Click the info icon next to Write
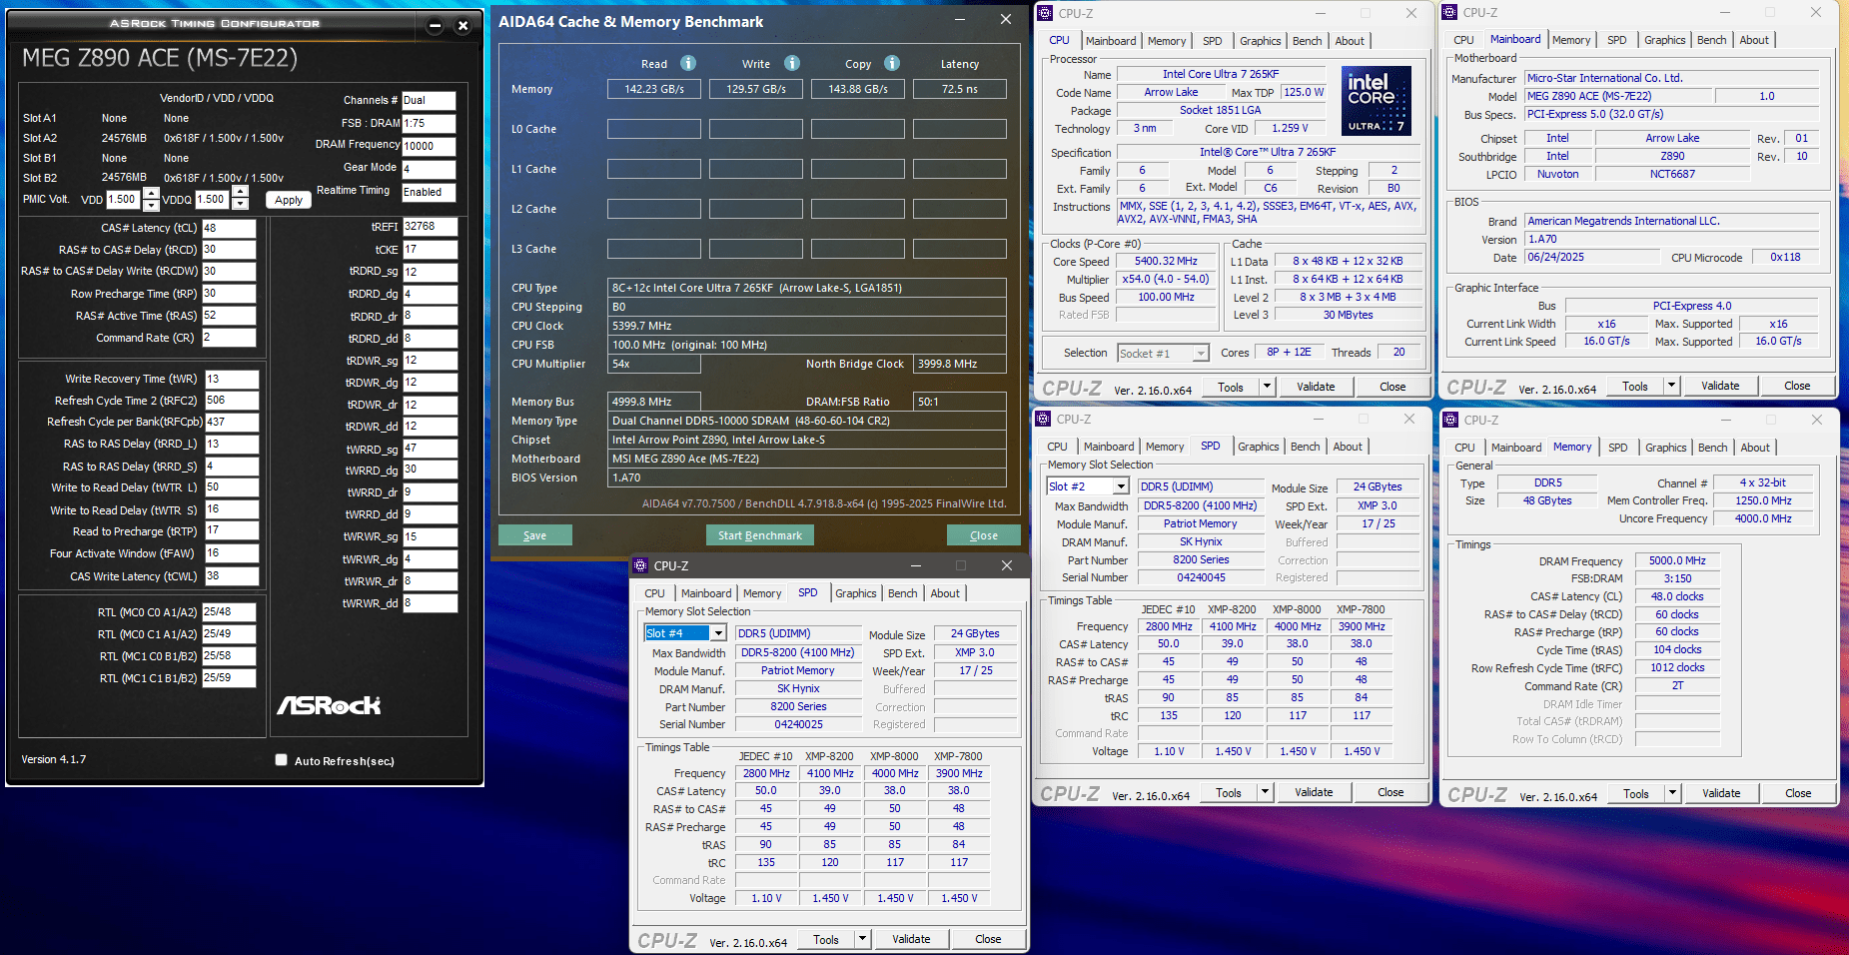Screen dimensions: 1849x955 (792, 63)
